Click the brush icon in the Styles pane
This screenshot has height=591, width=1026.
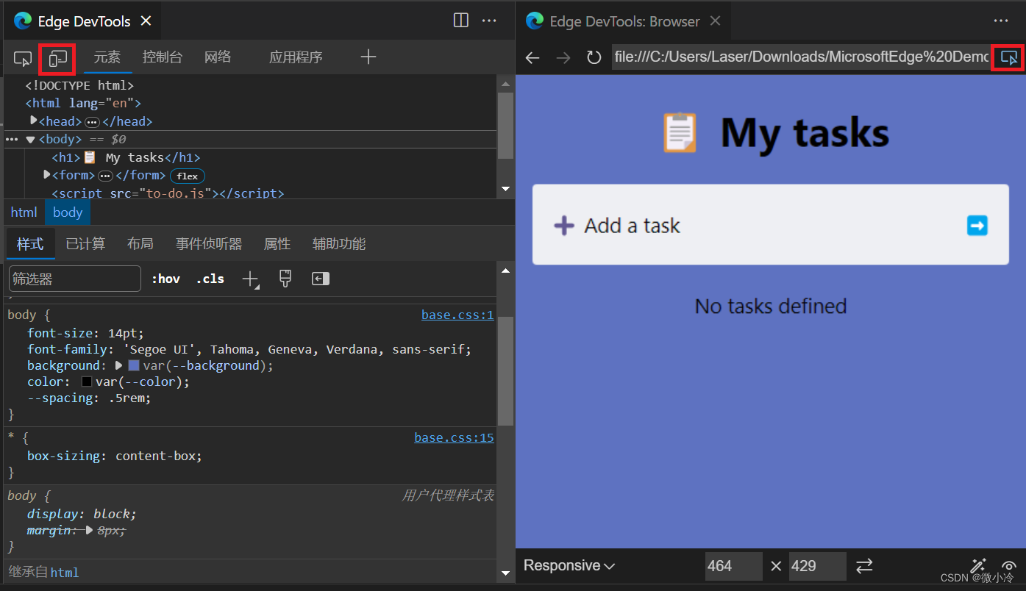(285, 279)
